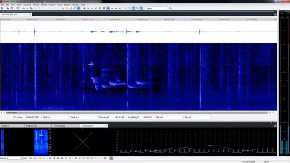The image size is (290, 163).
Task: Click the Go to Start transport icon
Action: (108, 8)
